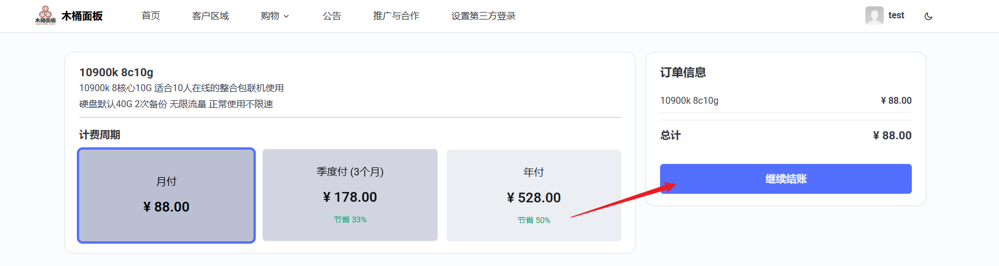Open 设置第三方登录 menu item

coord(483,16)
